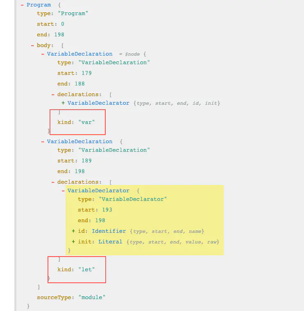Expand the collapsed VariableDeclarator node
The width and height of the screenshot is (304, 311).
coord(63,103)
